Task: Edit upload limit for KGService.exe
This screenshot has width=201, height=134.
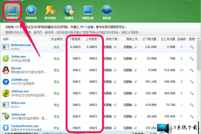Action: (x=135, y=47)
